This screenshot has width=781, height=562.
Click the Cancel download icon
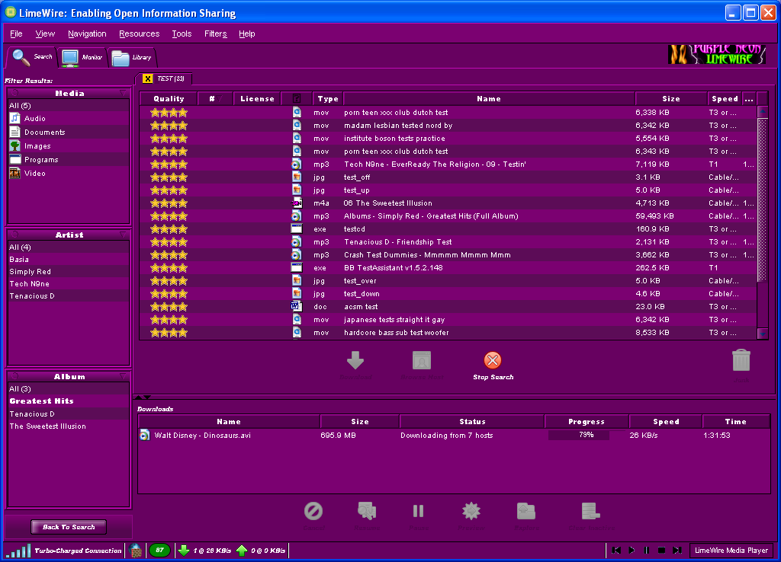click(x=313, y=511)
